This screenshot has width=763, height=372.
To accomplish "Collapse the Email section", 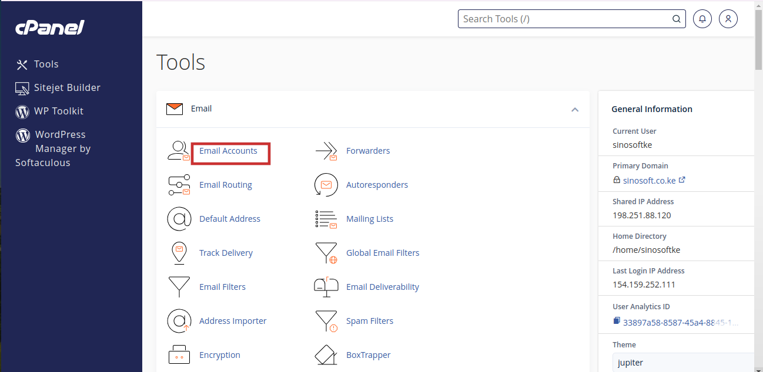I will (x=574, y=110).
